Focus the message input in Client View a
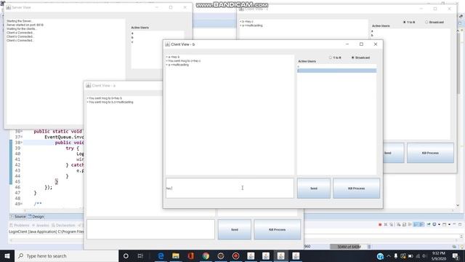 pyautogui.click(x=150, y=229)
